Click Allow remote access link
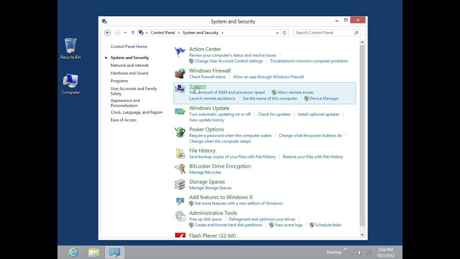The height and width of the screenshot is (259, 460). [295, 92]
